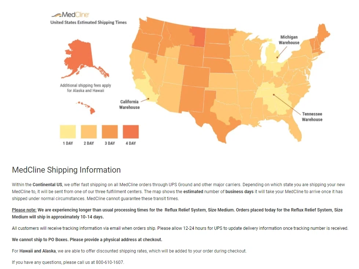Click the 2 DAY color swatch

pos(89,132)
